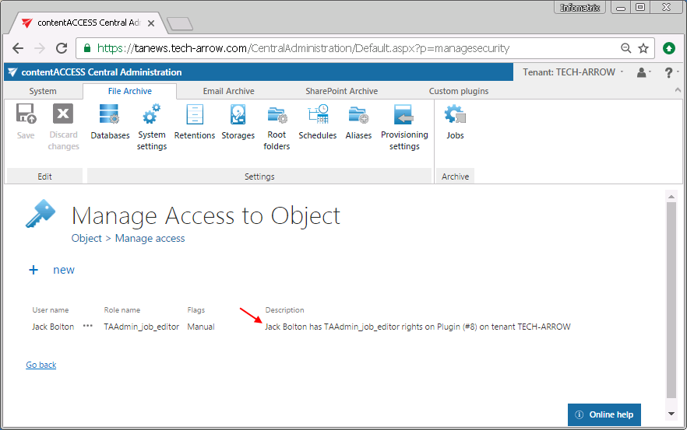Open Jack Bolton row options ellipsis
This screenshot has height=430, width=687.
click(x=88, y=327)
